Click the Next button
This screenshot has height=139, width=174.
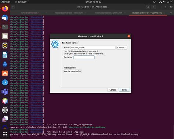(124, 90)
